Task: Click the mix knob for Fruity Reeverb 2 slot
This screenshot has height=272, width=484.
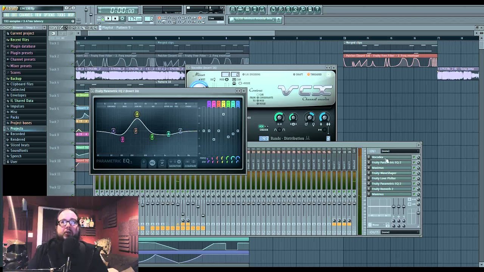Action: coord(418,189)
